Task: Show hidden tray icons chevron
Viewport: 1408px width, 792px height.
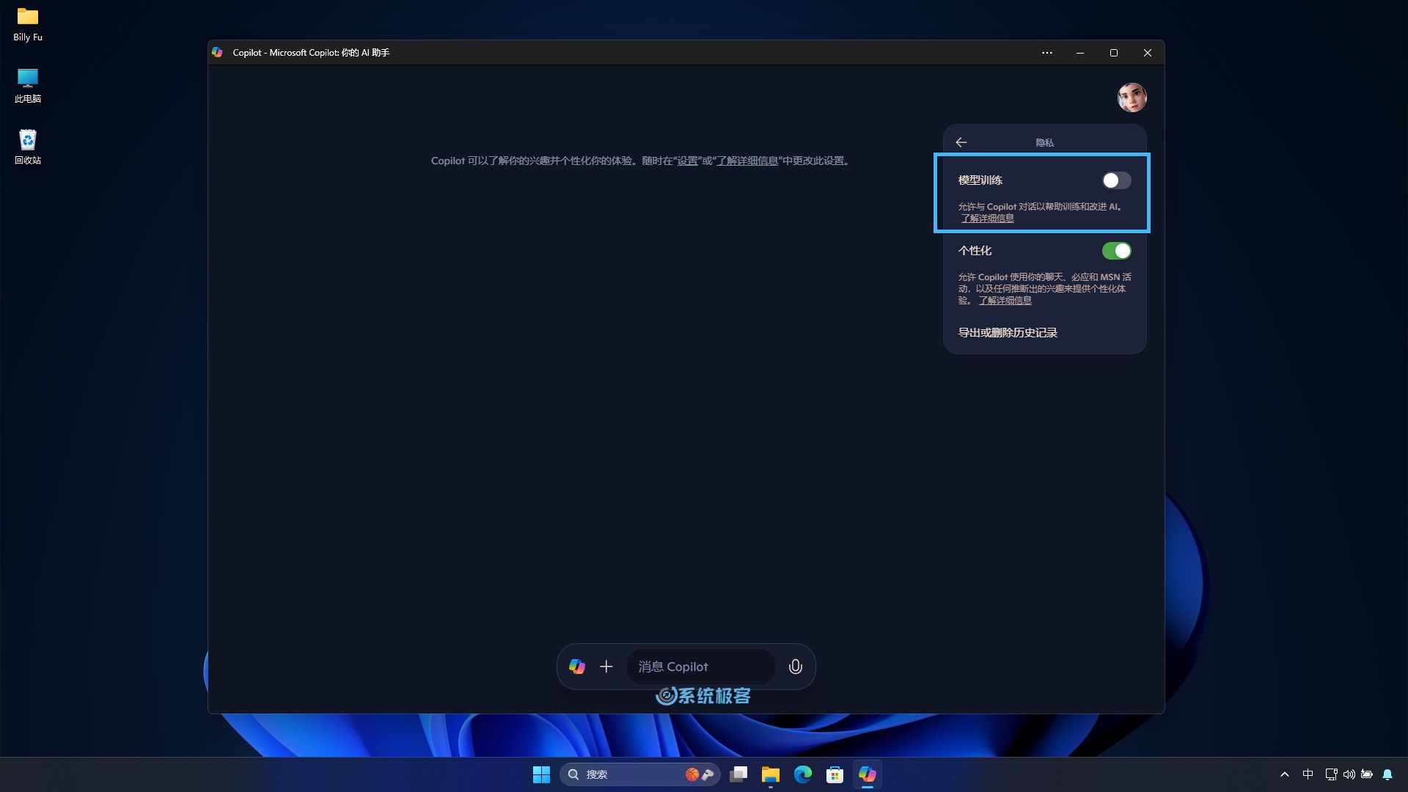Action: [1285, 774]
